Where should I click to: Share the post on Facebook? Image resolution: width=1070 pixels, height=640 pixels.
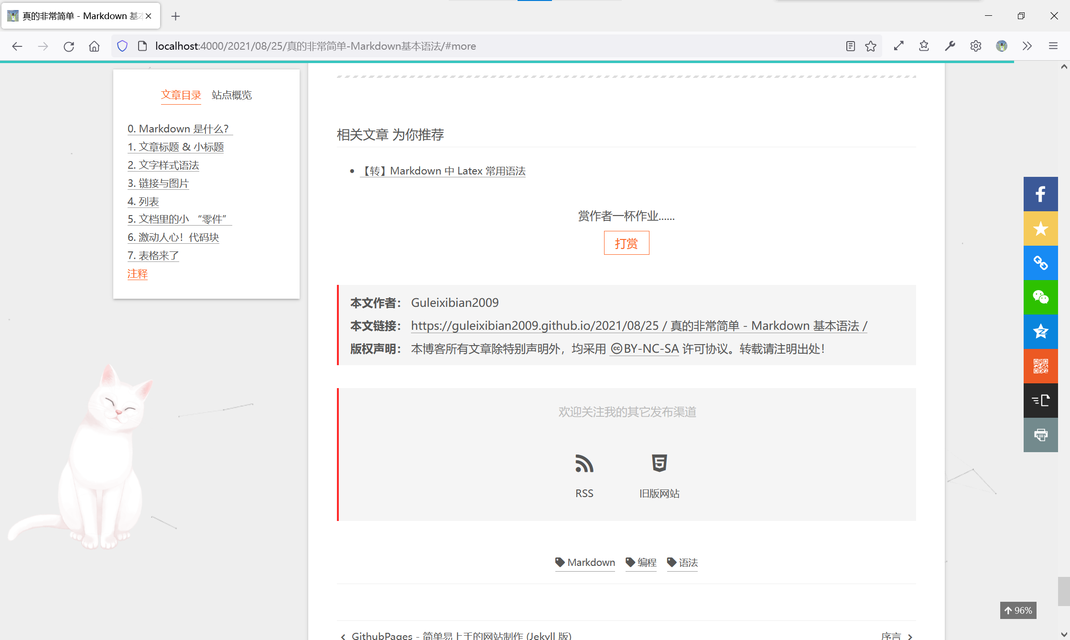[1040, 194]
